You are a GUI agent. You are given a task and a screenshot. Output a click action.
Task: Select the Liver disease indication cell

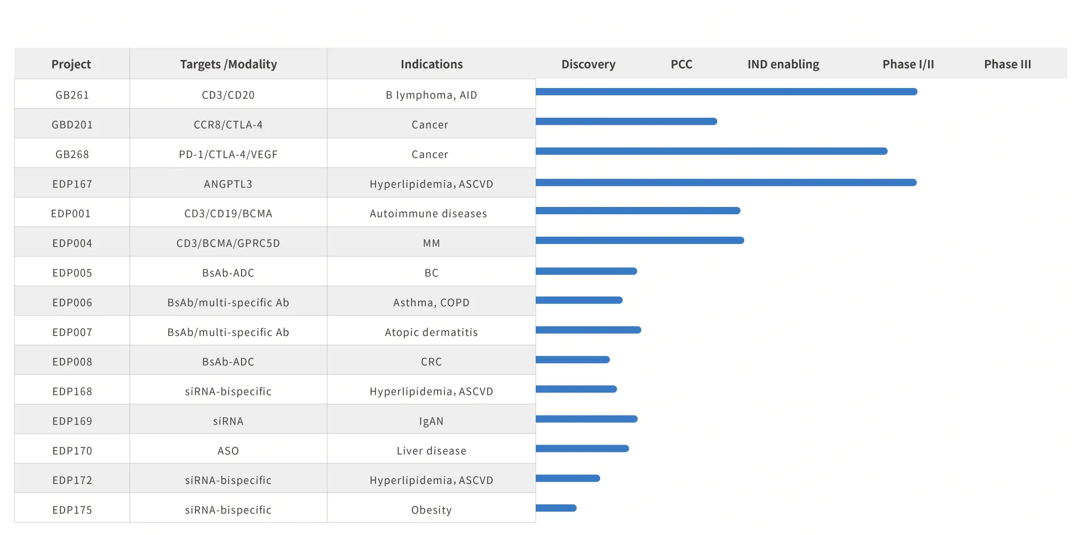click(x=431, y=451)
